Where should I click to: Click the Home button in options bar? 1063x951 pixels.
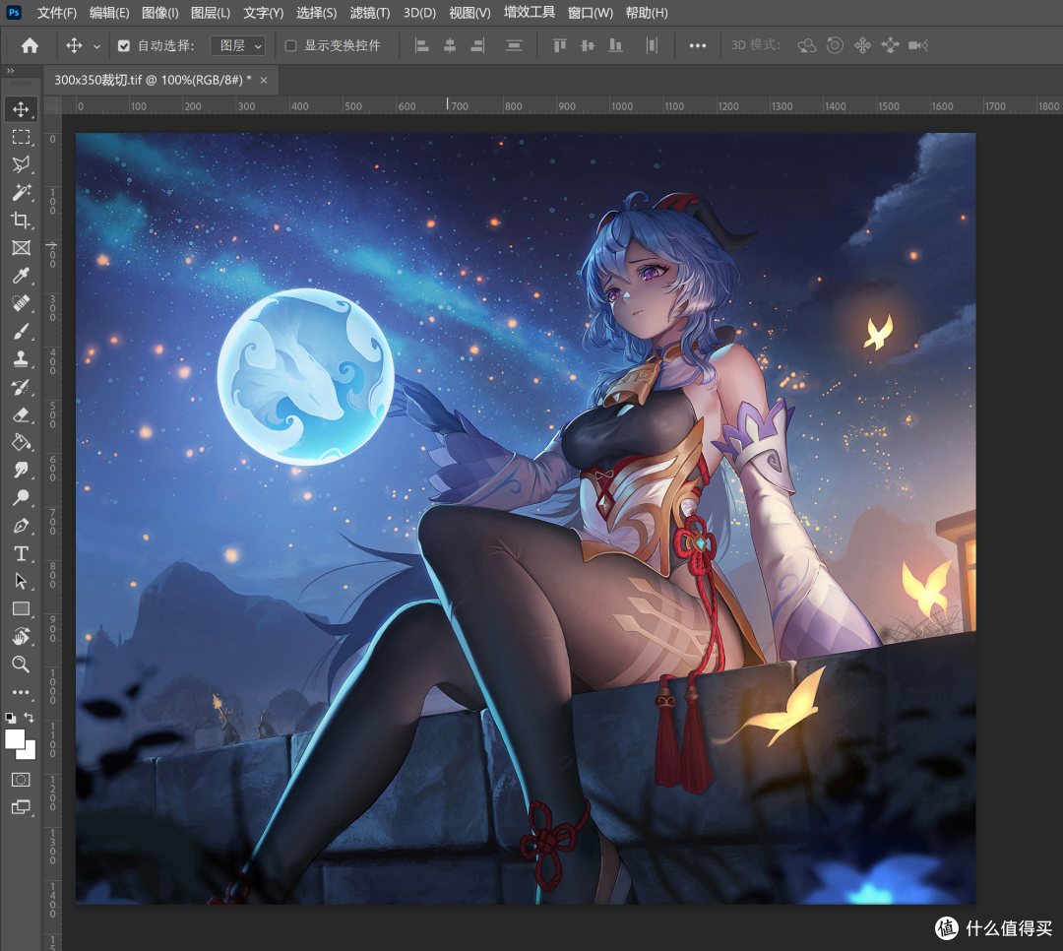[x=30, y=45]
